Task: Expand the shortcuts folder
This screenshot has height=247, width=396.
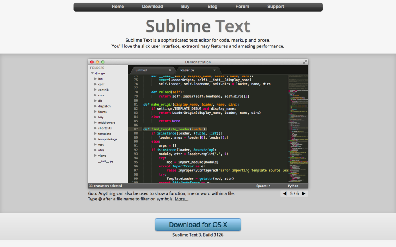Action: point(95,128)
